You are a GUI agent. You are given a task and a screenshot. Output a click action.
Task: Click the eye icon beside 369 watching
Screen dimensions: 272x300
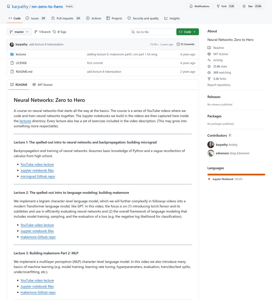pos(209,72)
